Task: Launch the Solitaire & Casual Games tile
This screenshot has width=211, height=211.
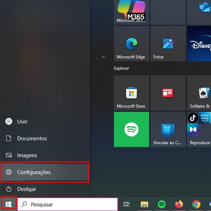Action: (x=199, y=93)
